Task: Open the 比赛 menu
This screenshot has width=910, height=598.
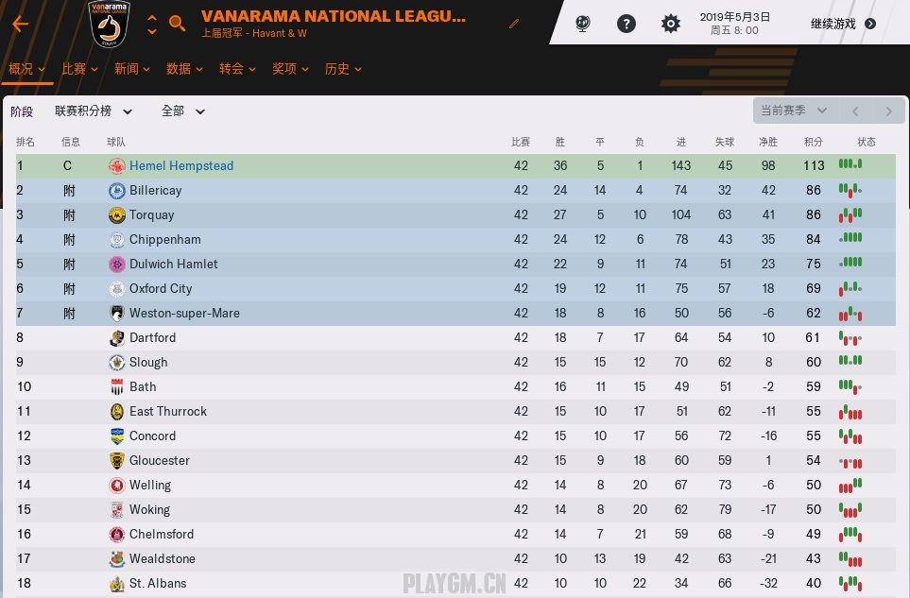Action: 79,69
